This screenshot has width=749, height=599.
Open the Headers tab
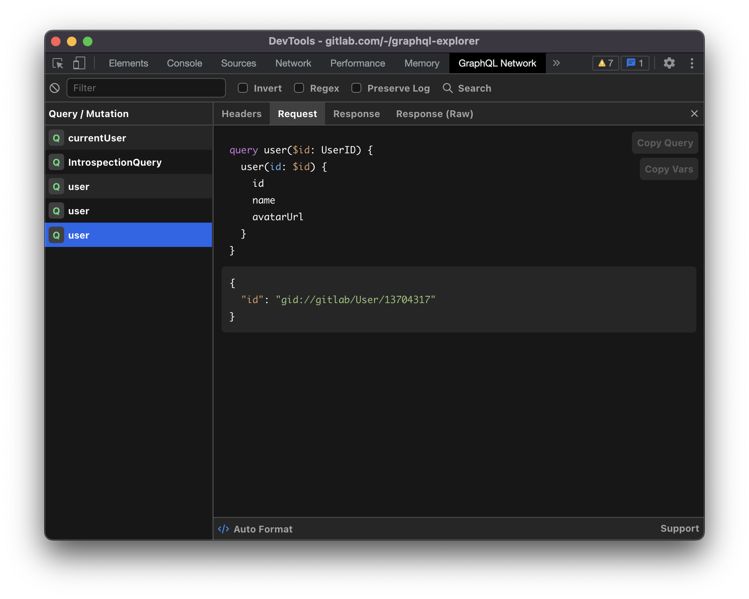(x=241, y=114)
